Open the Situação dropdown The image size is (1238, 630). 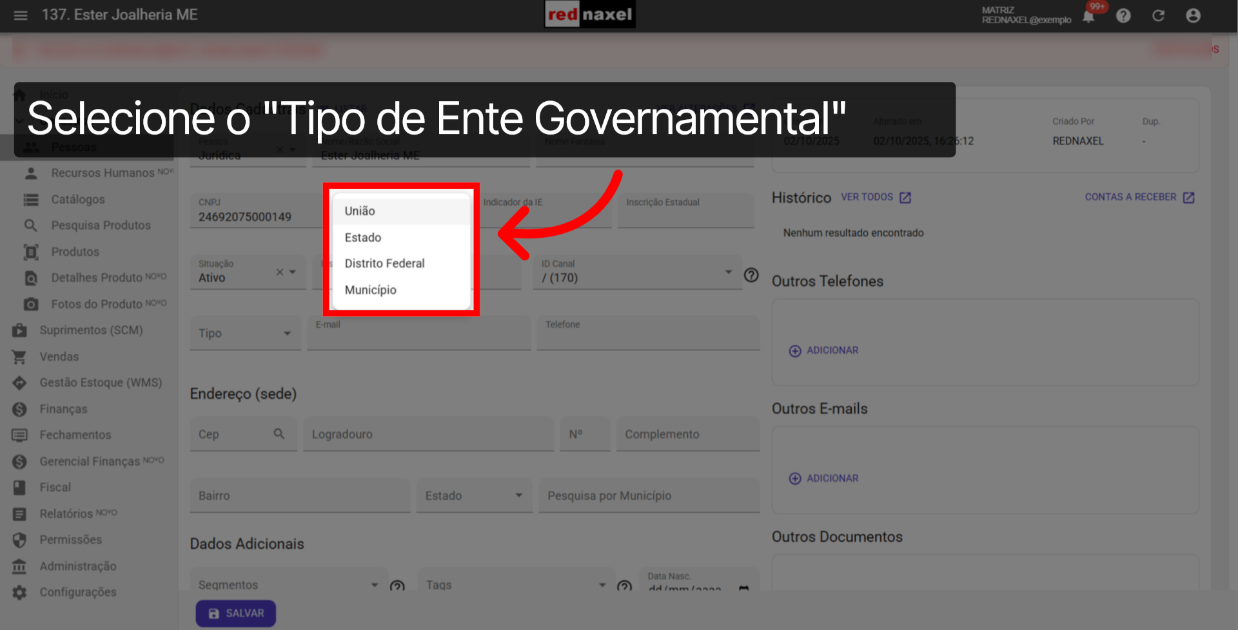(294, 272)
